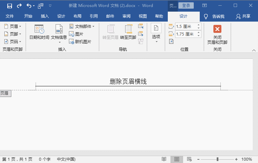
Task: Switch to the 邮件 tab
Action: (x=110, y=16)
